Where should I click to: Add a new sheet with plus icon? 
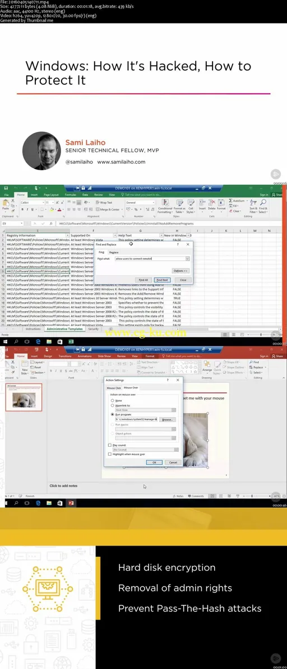pos(111,329)
